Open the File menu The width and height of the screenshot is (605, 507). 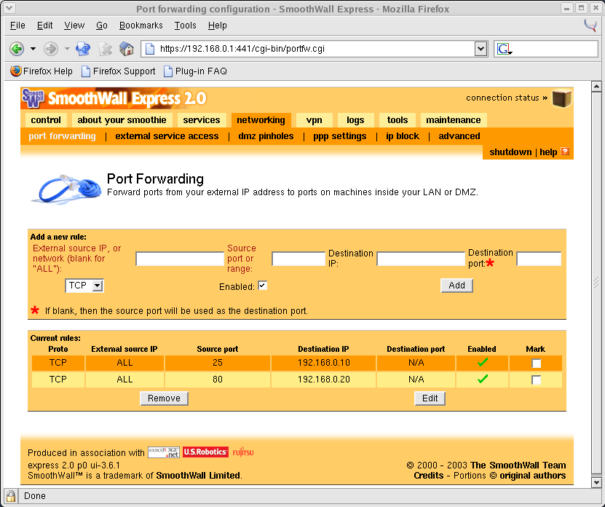pos(17,25)
